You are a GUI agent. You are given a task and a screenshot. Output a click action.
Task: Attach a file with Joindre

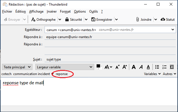tap(144, 20)
